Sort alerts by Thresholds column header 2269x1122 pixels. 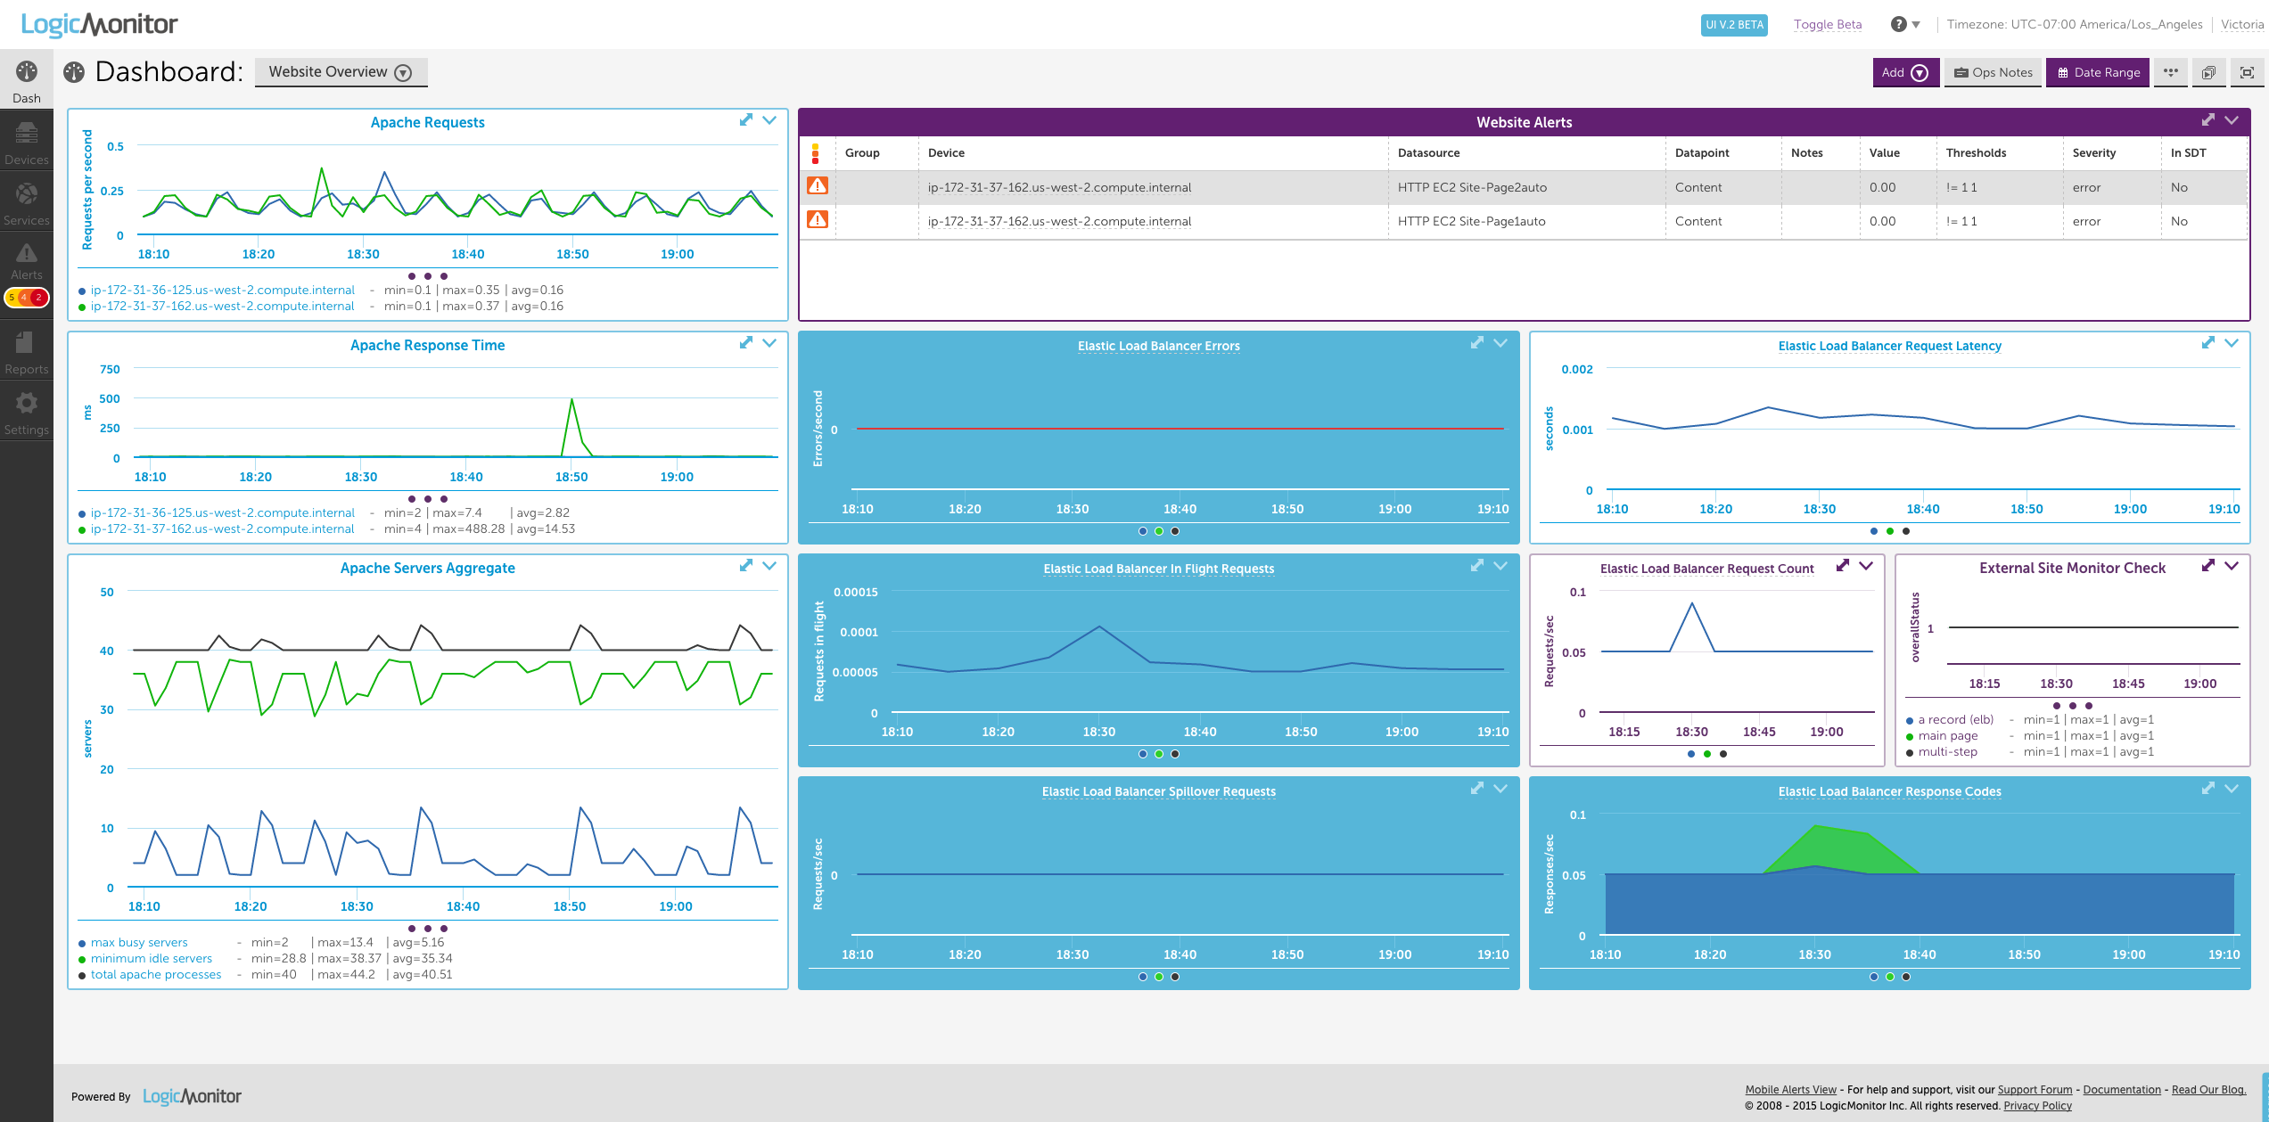(1976, 153)
